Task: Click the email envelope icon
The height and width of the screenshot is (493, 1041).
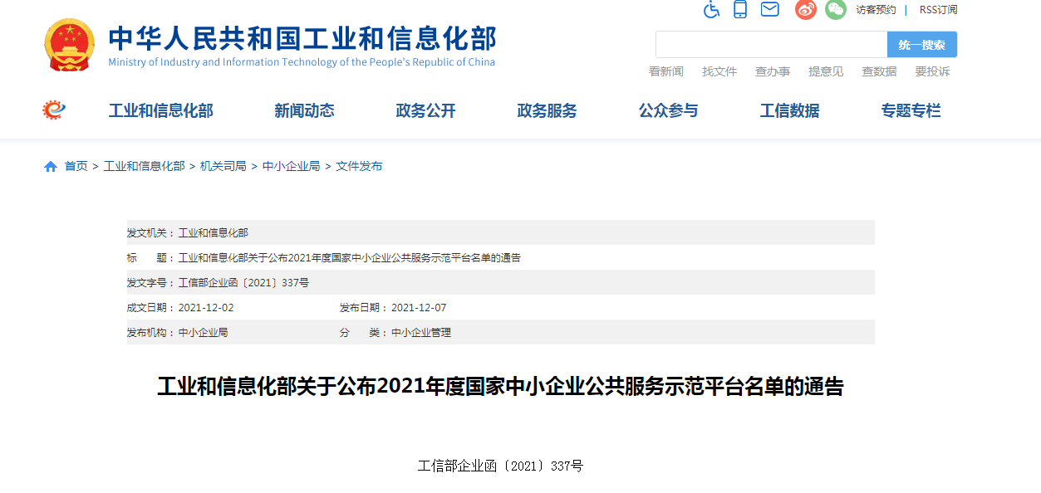Action: click(x=770, y=10)
